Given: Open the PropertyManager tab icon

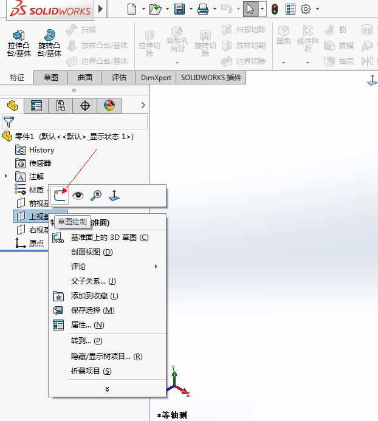Looking at the screenshot, I should pos(36,106).
